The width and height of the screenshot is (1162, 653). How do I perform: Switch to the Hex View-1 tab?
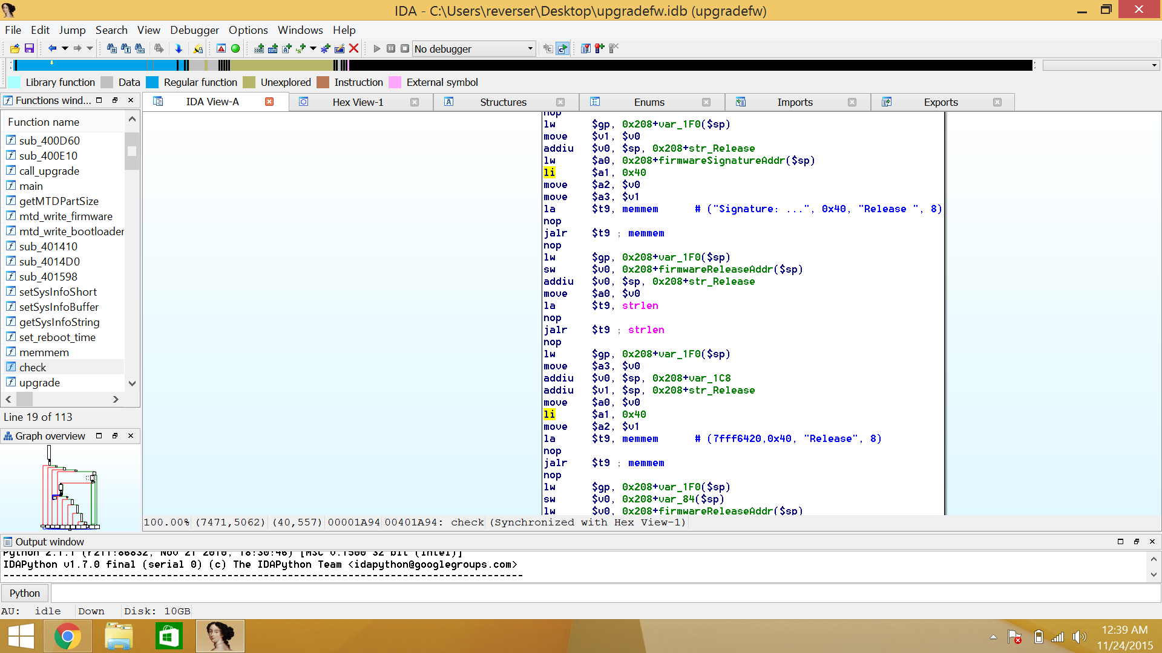(x=358, y=102)
